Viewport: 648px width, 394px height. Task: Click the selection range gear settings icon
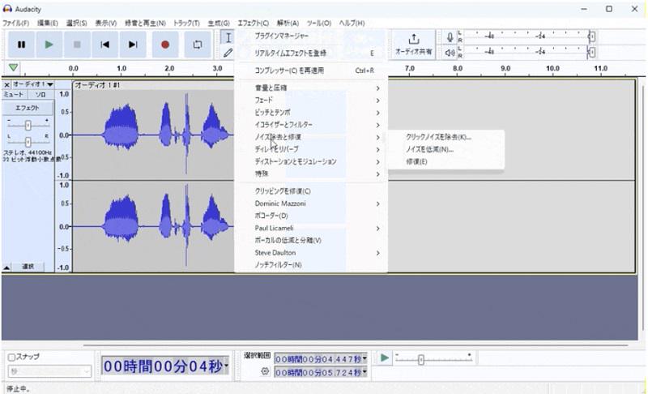point(265,371)
